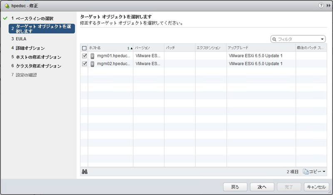Click the エクステンション column header
Viewport: 333px width, 195px height.
[x=211, y=48]
